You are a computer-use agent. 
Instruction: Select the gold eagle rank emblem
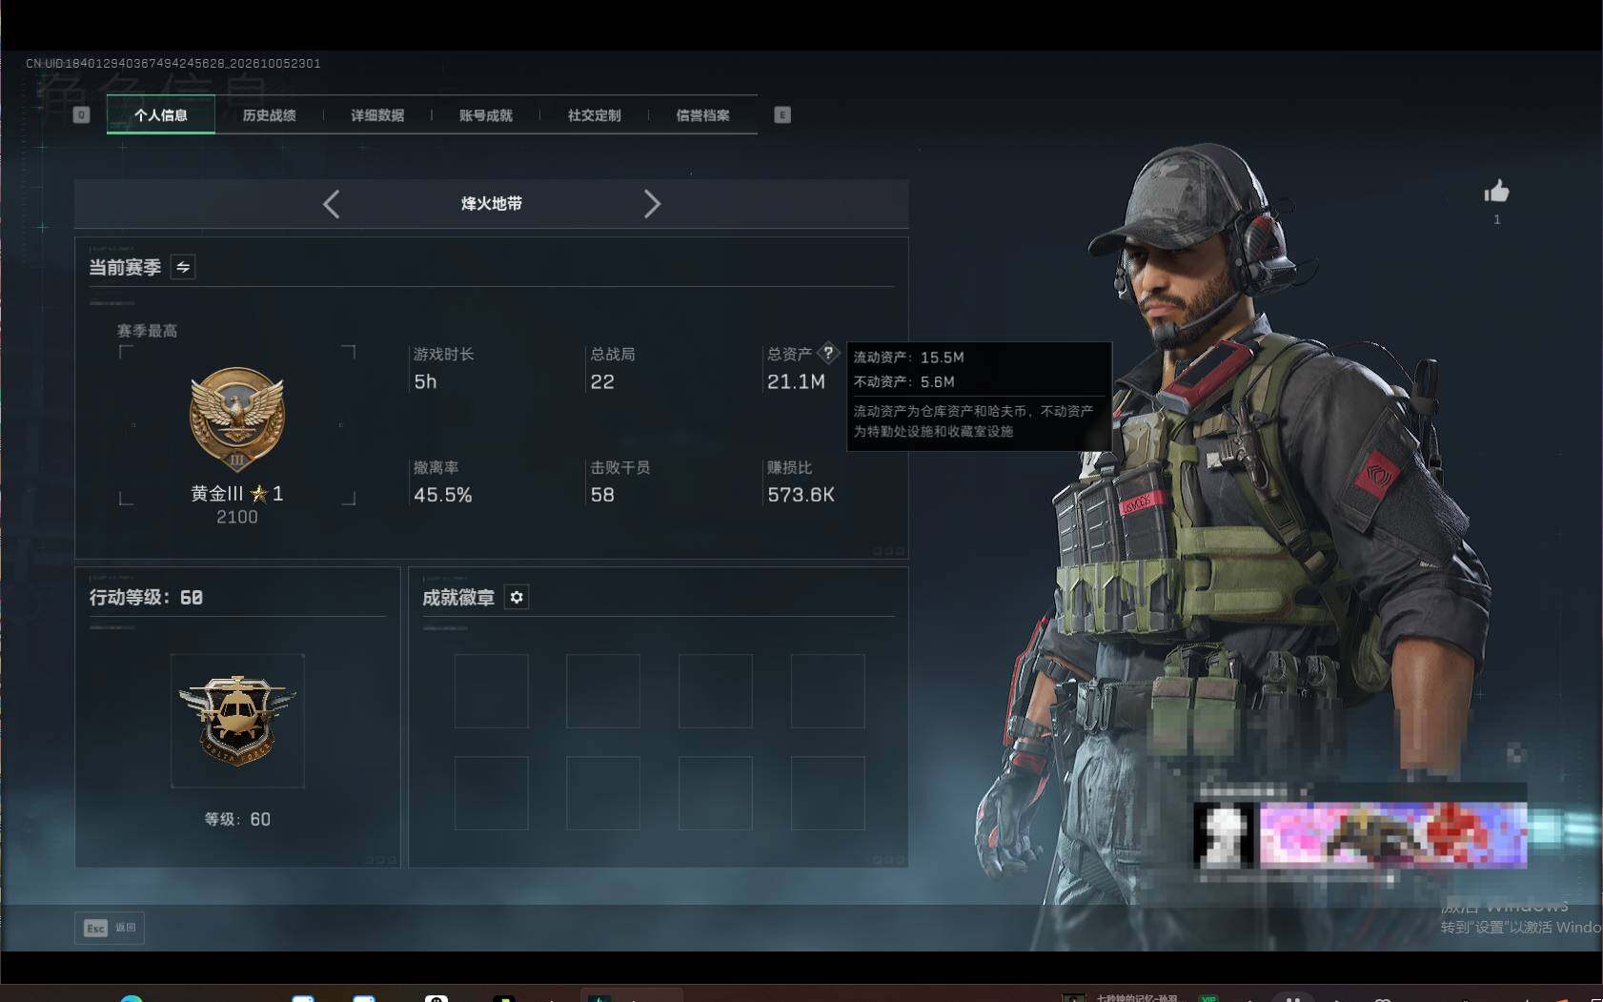pos(236,419)
